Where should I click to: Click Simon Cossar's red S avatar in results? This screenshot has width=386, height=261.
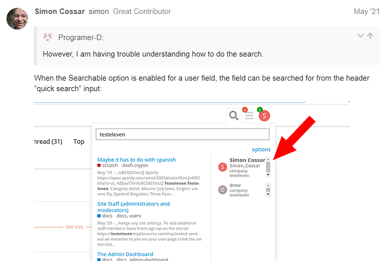pos(223,167)
